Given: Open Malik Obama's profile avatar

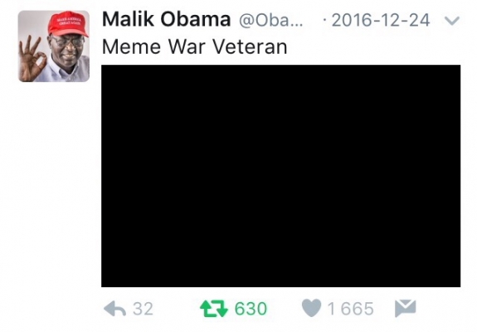Looking at the screenshot, I should tap(54, 46).
